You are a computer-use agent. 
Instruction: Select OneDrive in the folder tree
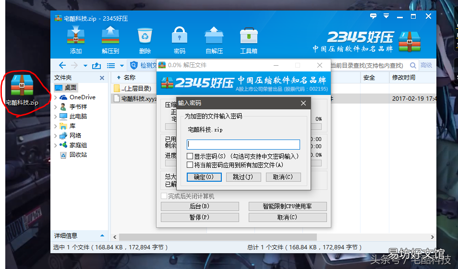pos(77,97)
